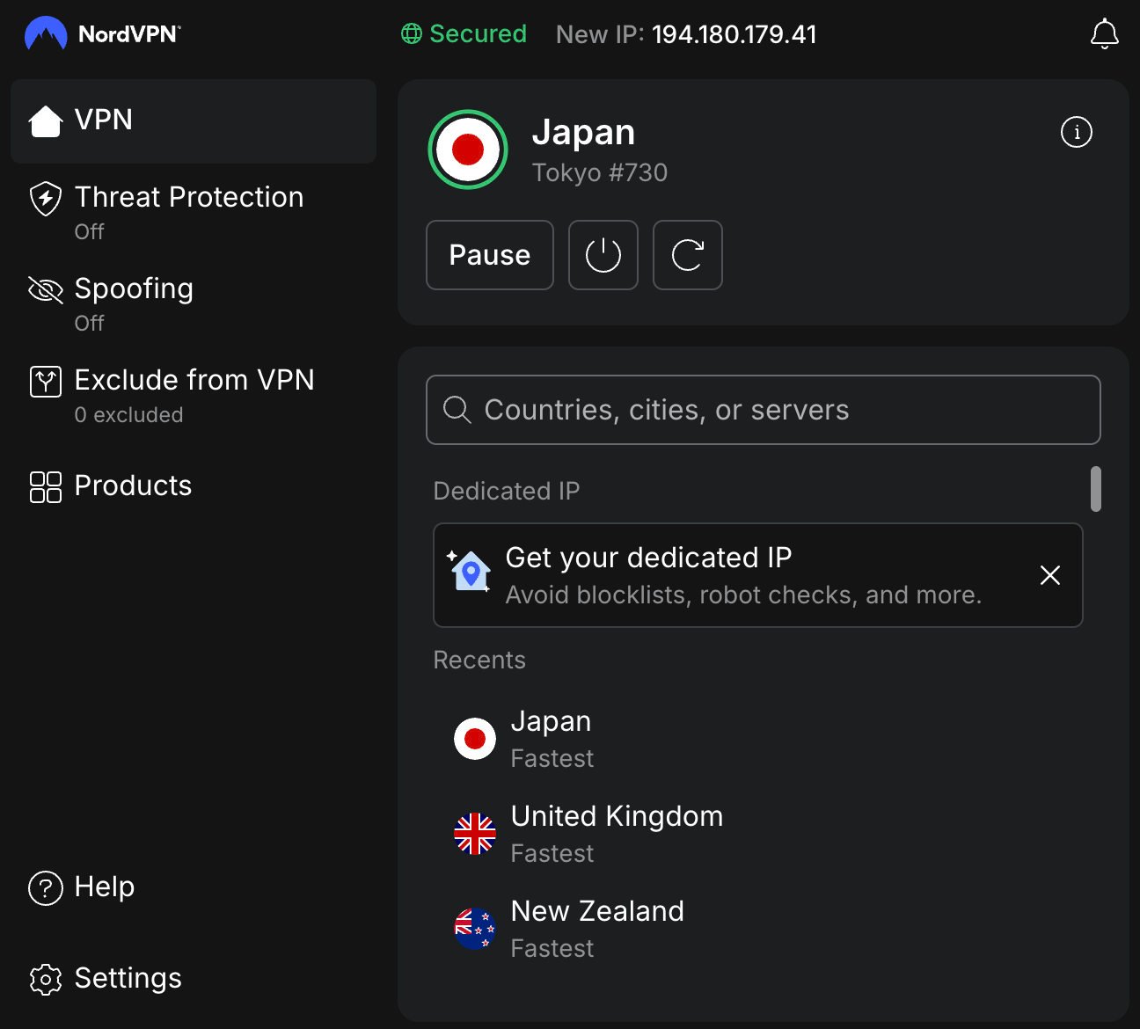Click the Exclude from VPN split icon
The image size is (1140, 1029).
point(46,382)
